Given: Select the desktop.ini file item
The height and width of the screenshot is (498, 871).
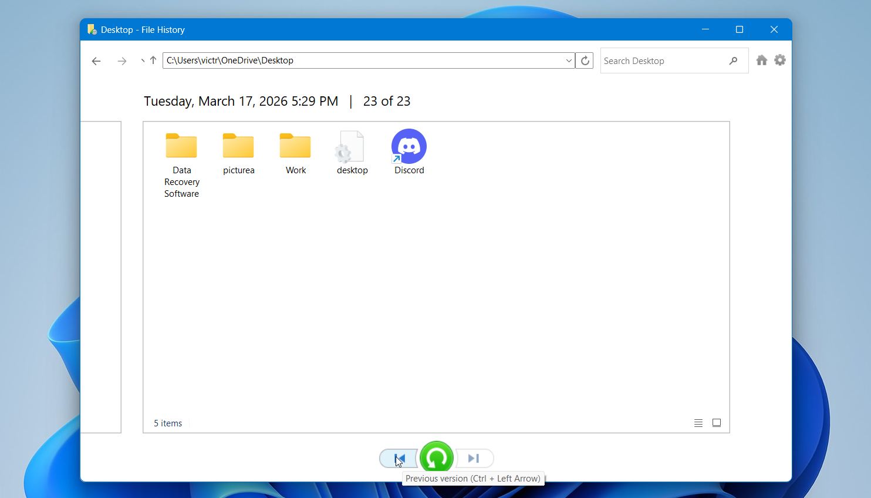Looking at the screenshot, I should tap(352, 147).
